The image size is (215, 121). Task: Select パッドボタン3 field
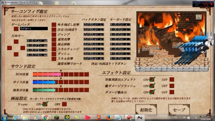(x=94, y=34)
